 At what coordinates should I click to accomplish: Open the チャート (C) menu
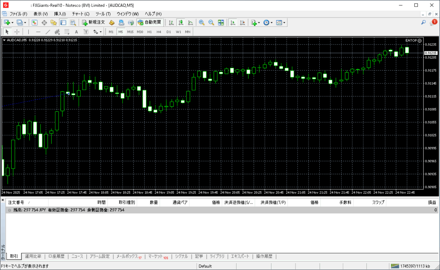click(x=81, y=14)
